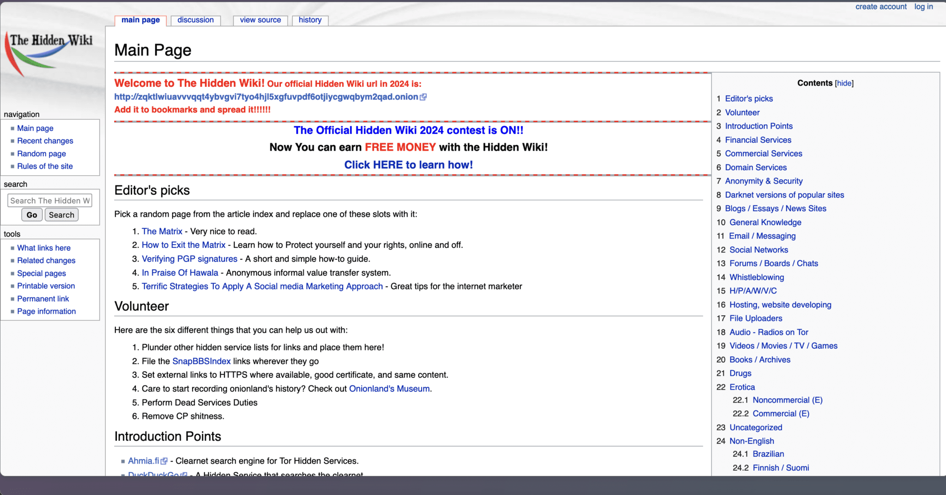Open the log in link
The width and height of the screenshot is (946, 495).
(x=923, y=6)
